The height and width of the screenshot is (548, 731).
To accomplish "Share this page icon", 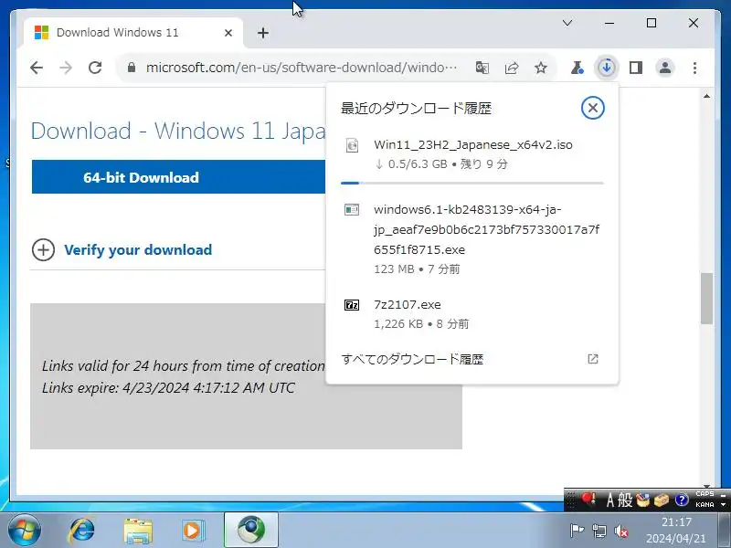I will click(512, 68).
